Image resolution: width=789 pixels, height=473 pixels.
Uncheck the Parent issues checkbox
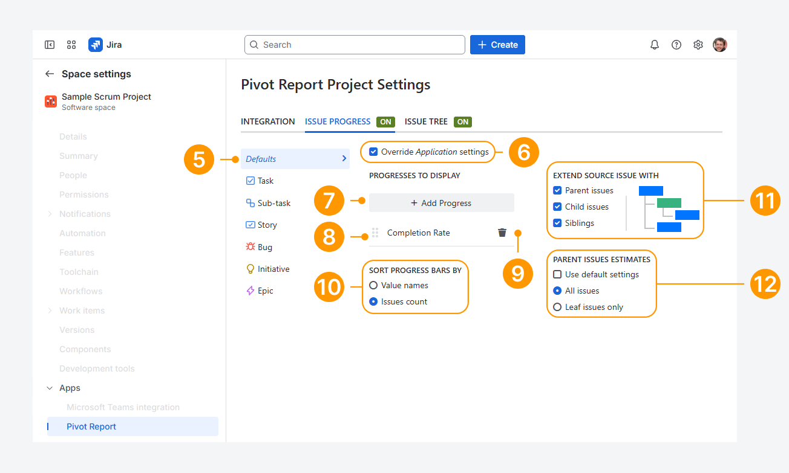557,190
